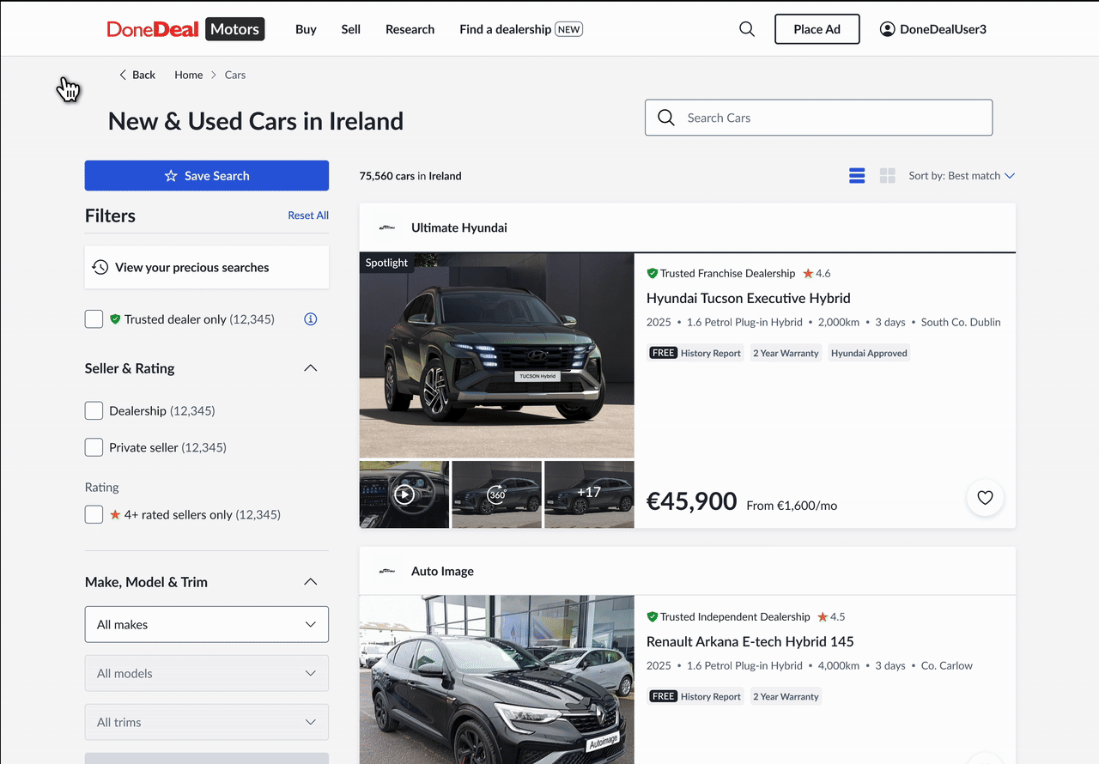
Task: Open the Hyundai Tucson Executive Hybrid listing title
Action: pyautogui.click(x=749, y=298)
